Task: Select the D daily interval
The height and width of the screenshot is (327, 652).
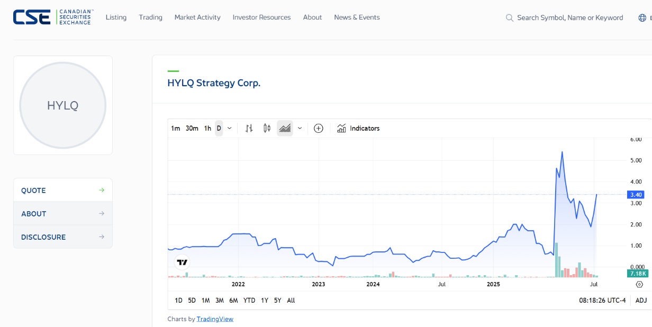Action: click(x=219, y=128)
